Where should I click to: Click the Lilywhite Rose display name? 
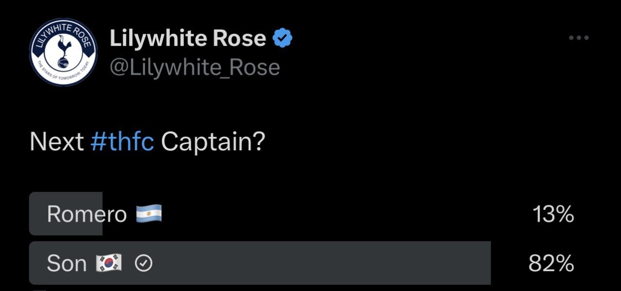pyautogui.click(x=188, y=38)
